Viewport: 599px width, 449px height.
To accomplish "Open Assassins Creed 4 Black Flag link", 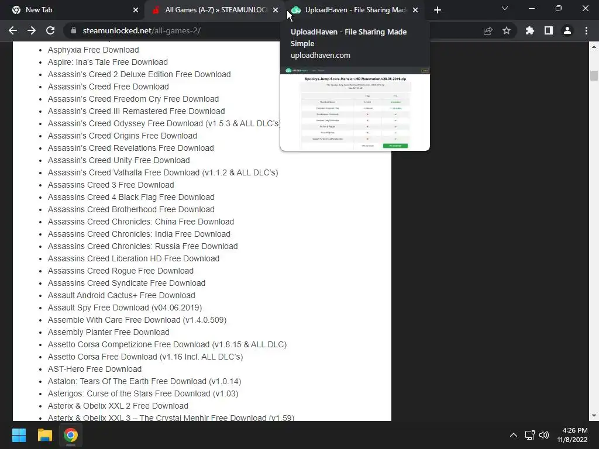I will tap(131, 197).
